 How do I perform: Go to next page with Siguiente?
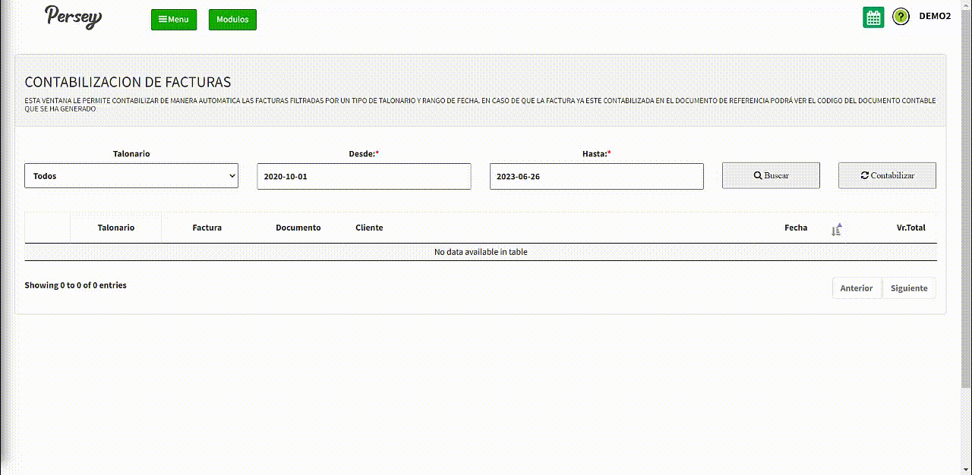click(x=909, y=288)
